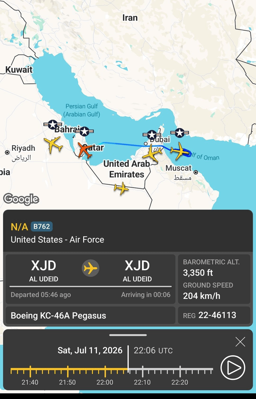
Task: Tap the yellow aircraft over United Arab Emirates
Action: tap(152, 153)
